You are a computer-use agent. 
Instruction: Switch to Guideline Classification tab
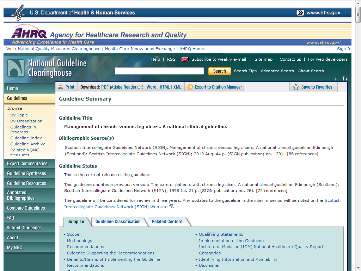pyautogui.click(x=118, y=222)
